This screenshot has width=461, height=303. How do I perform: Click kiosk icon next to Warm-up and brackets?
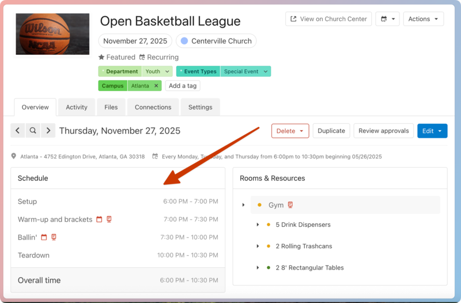pos(109,219)
